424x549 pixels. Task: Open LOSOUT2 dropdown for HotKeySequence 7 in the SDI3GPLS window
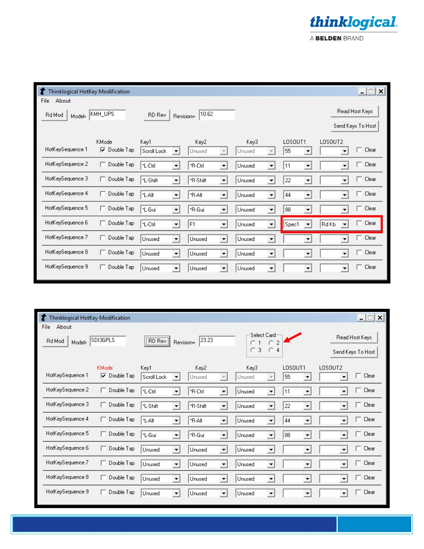344,464
